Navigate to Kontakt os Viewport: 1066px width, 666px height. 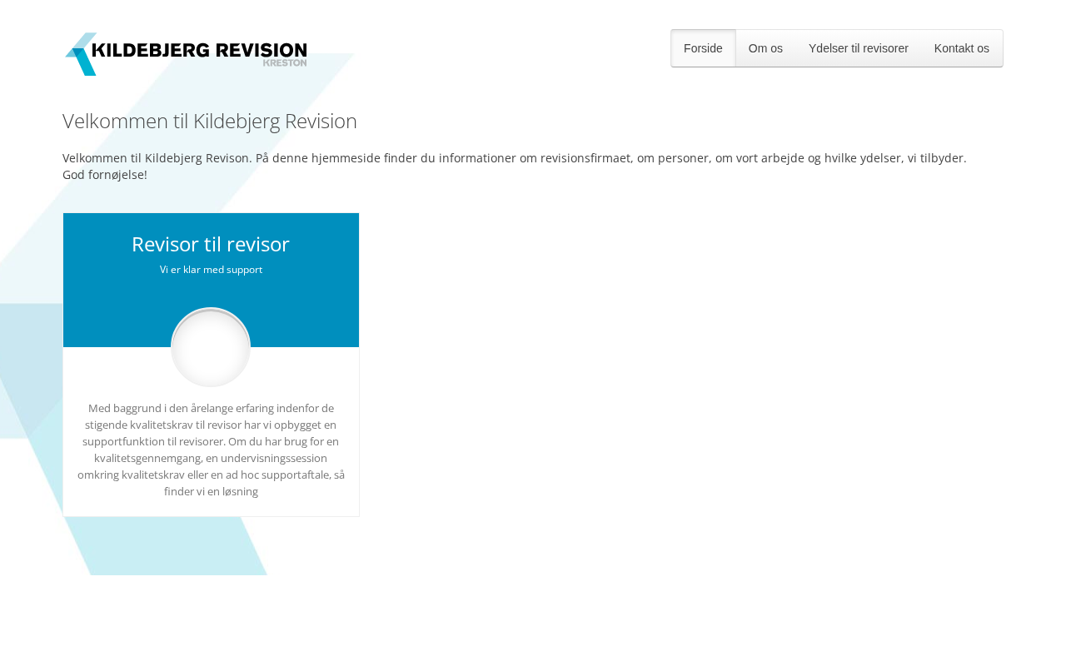coord(962,48)
